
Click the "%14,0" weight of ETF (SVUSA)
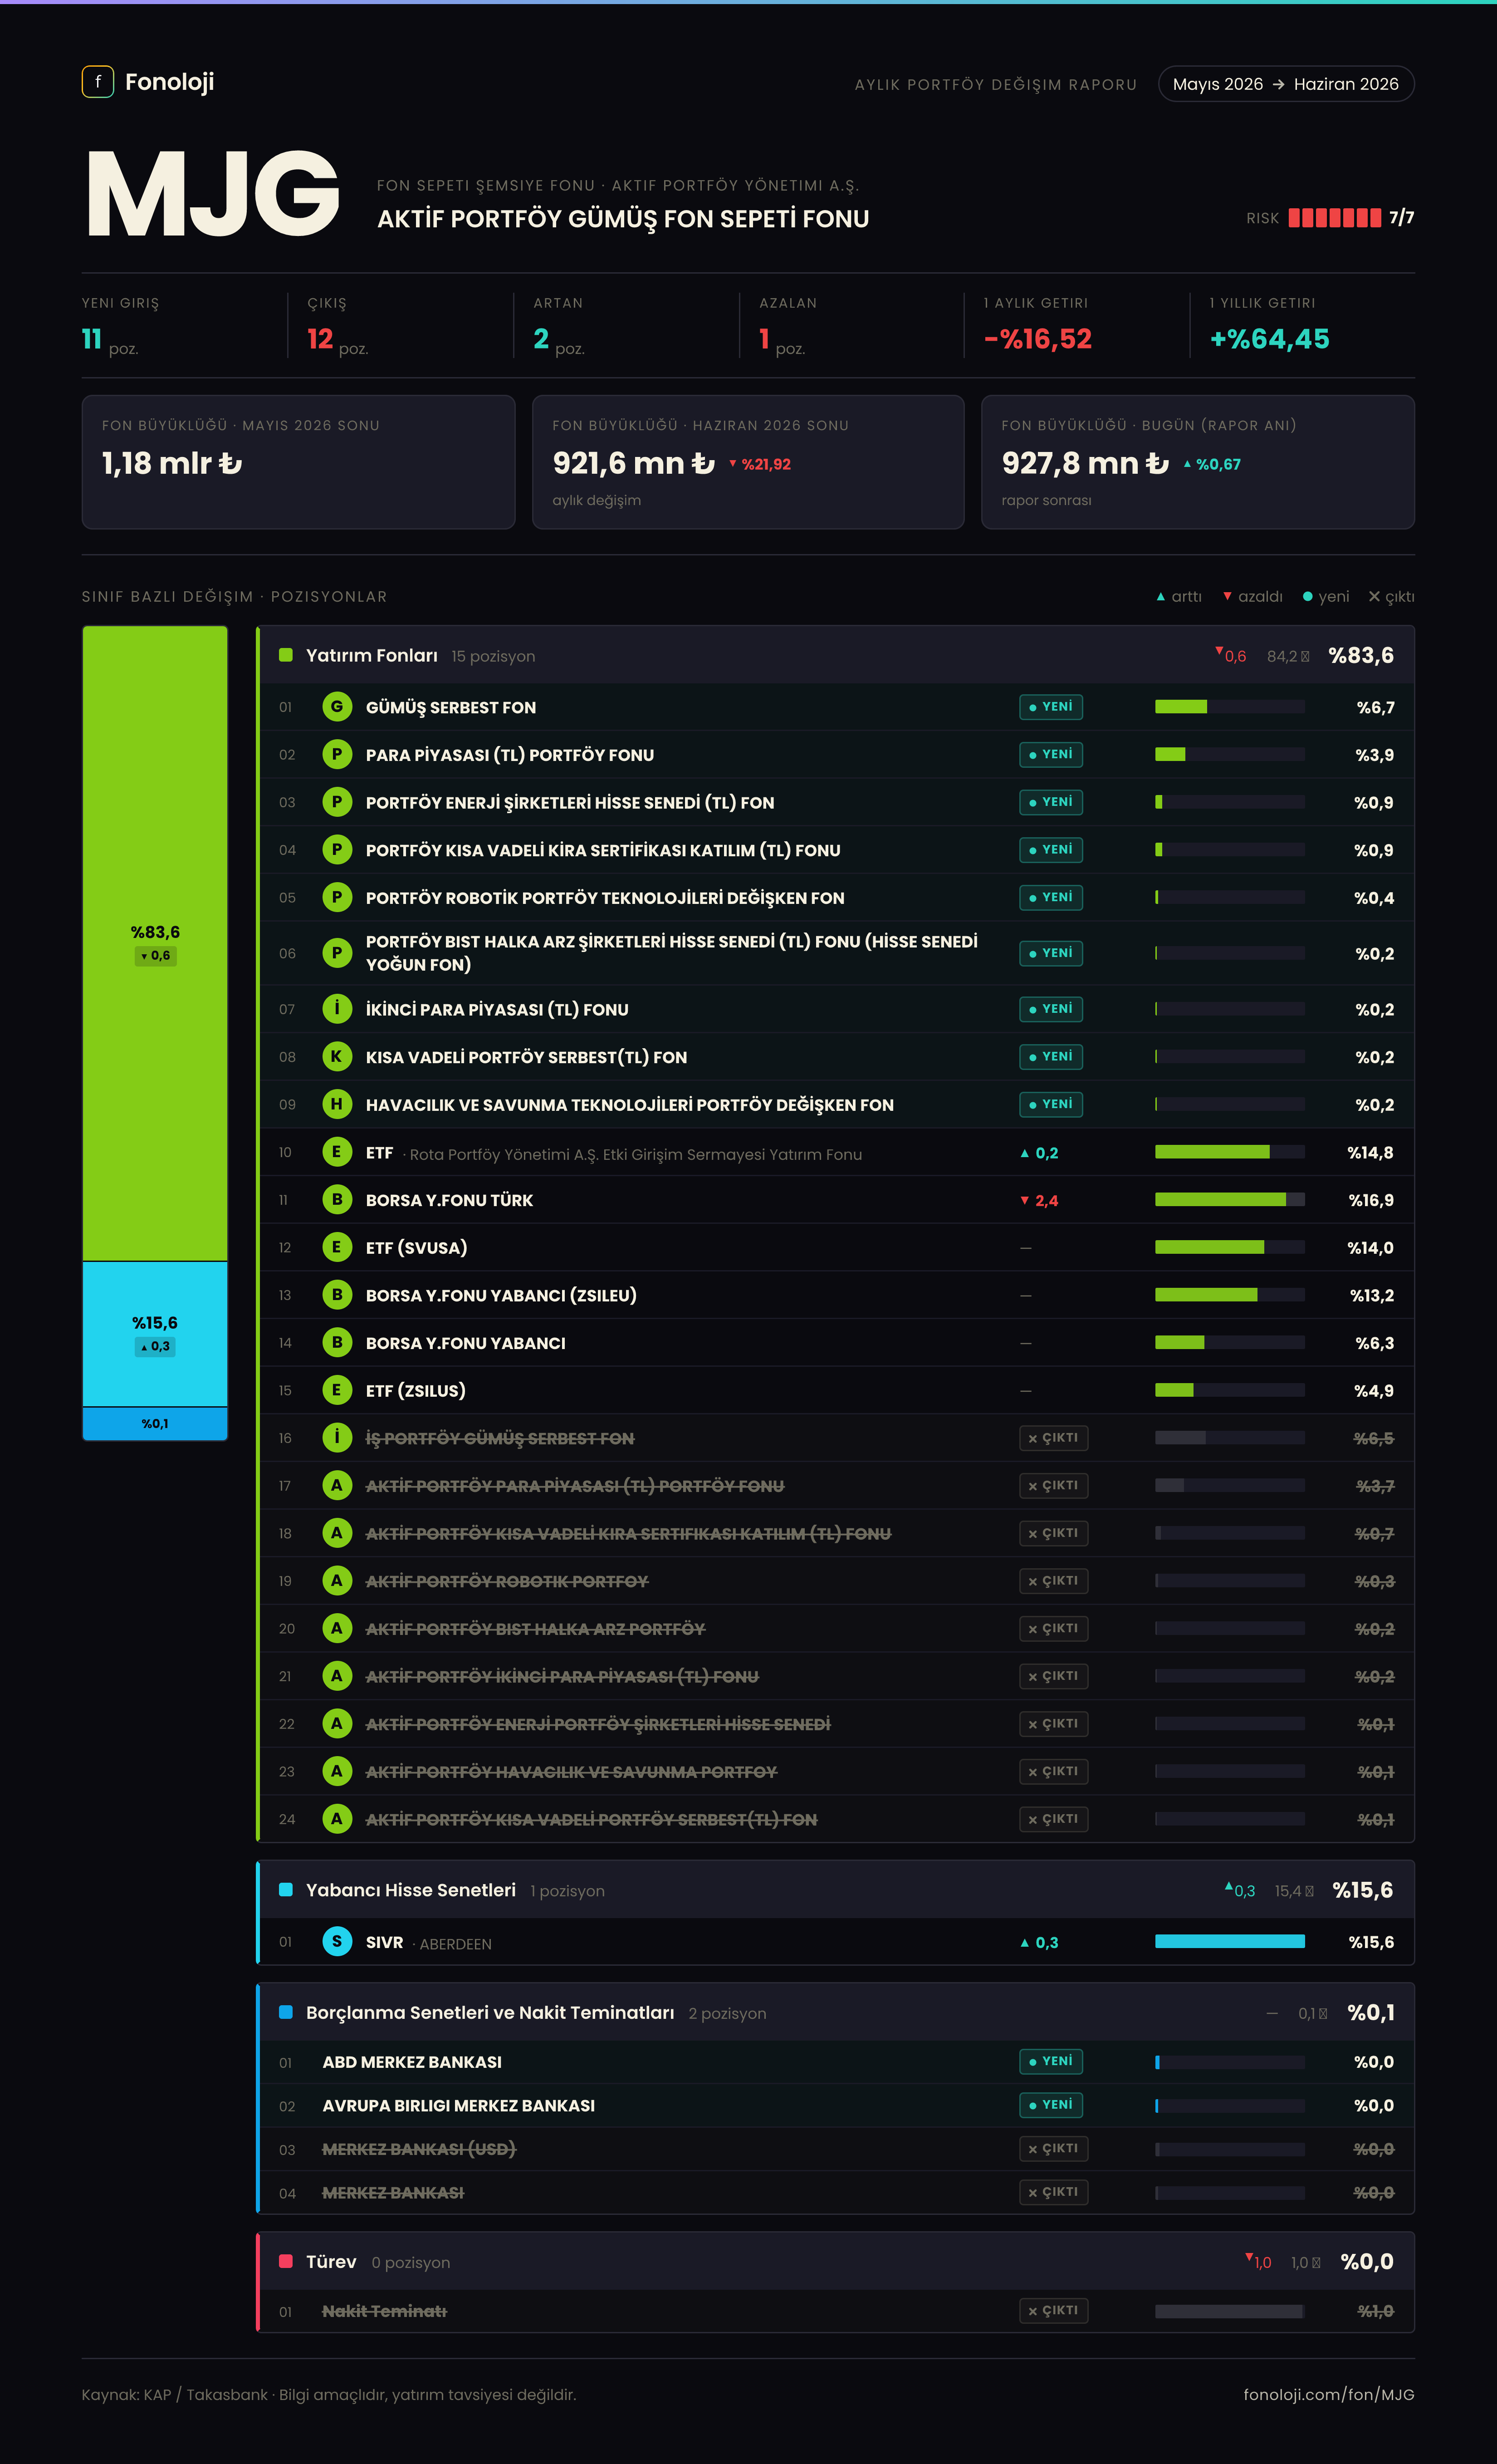(x=1370, y=1248)
